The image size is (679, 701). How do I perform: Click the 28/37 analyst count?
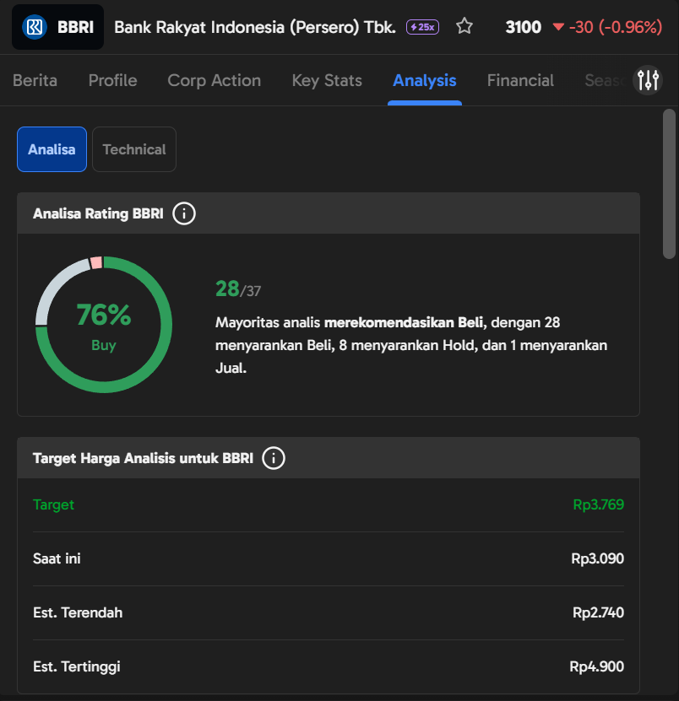click(238, 288)
